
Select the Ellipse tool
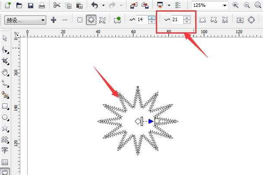coord(5,118)
